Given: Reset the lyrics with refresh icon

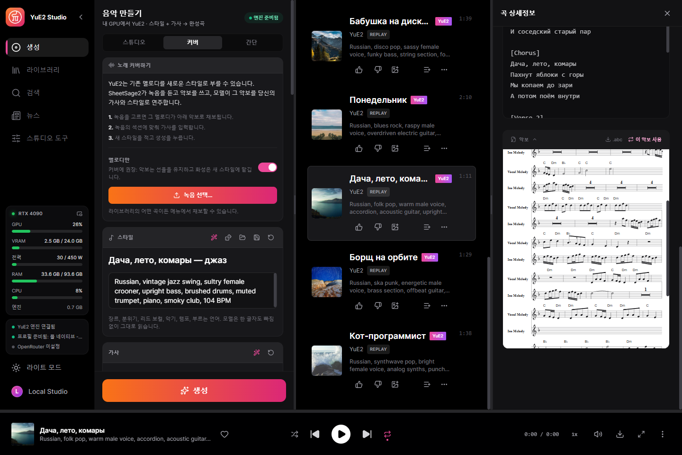Looking at the screenshot, I should coord(271,353).
